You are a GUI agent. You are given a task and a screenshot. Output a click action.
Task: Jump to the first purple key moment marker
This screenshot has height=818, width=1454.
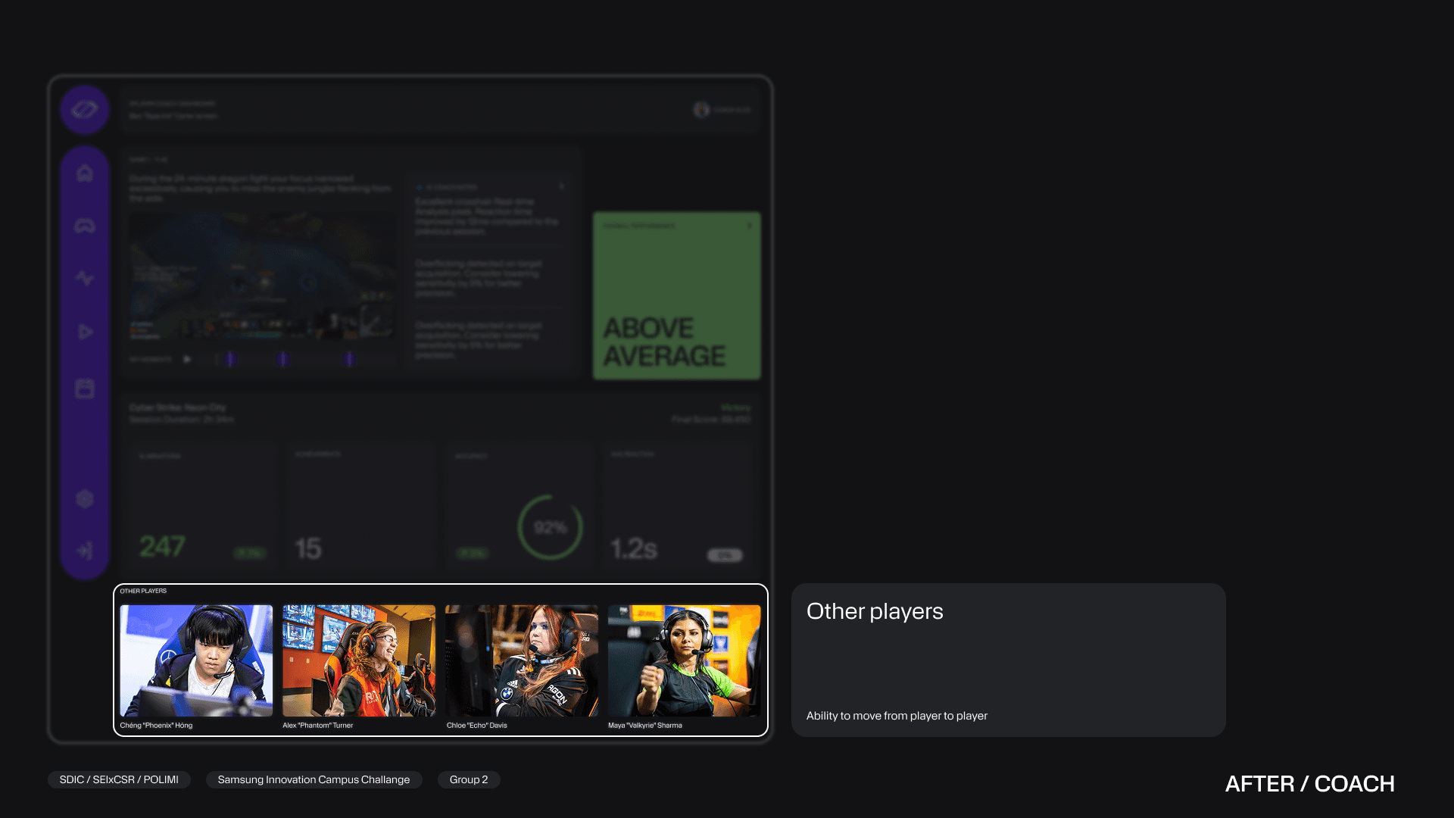click(x=230, y=359)
